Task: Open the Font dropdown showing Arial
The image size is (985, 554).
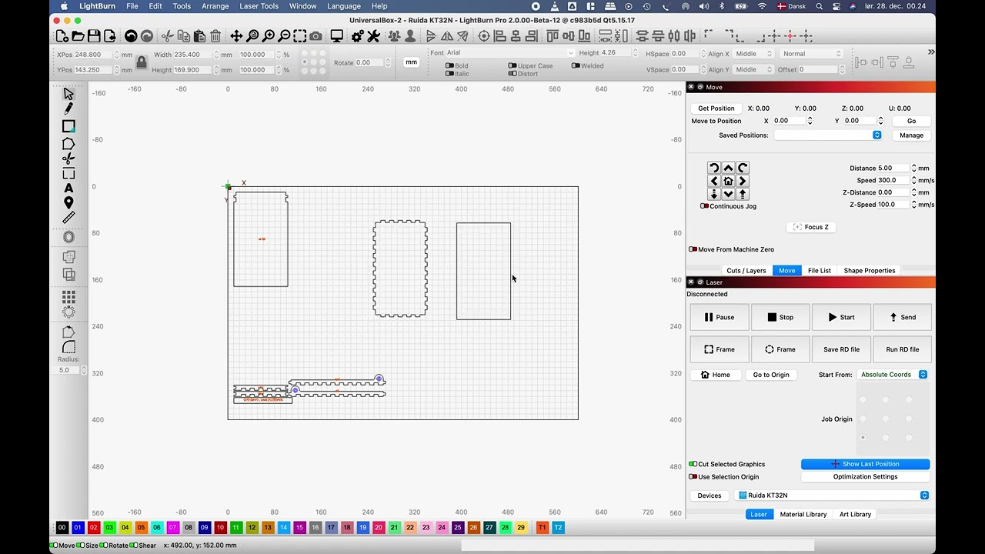Action: pos(509,53)
